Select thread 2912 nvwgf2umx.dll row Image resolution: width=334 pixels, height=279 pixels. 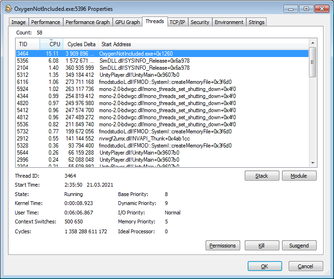(162, 139)
